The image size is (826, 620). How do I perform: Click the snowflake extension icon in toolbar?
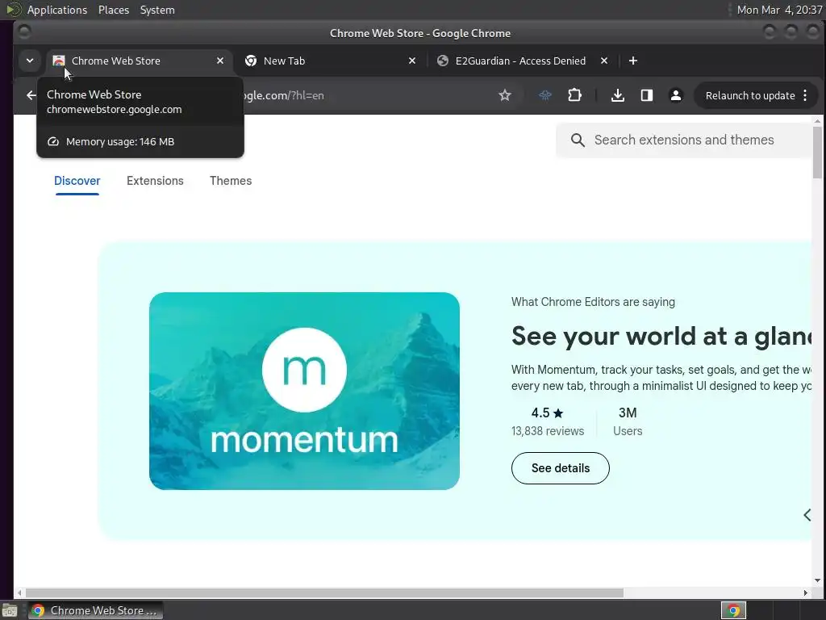545,95
